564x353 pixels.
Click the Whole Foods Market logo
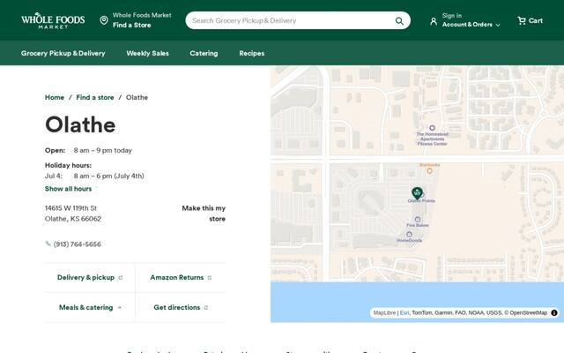[53, 20]
